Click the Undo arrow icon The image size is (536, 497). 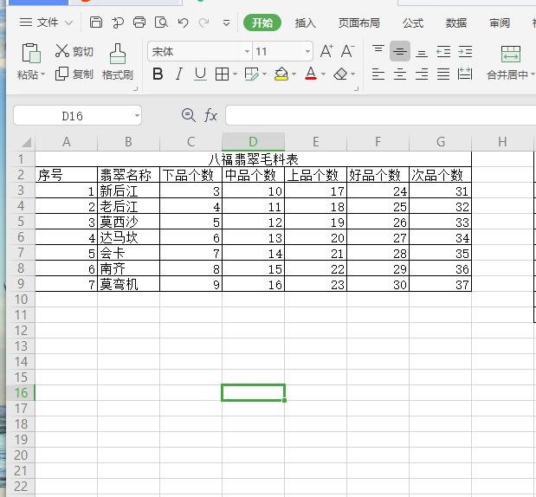click(x=184, y=23)
